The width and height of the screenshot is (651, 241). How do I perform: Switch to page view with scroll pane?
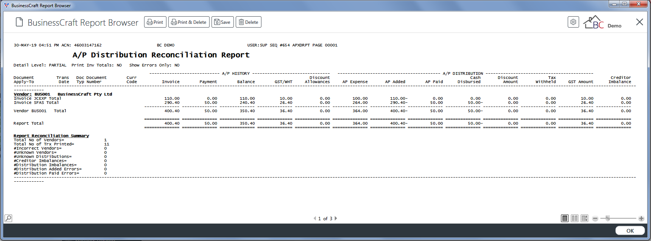coord(584,218)
